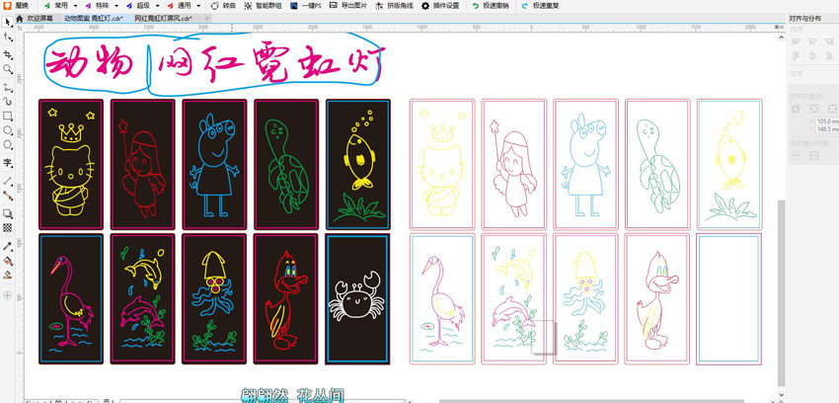Click the 通用 toolbar button

pyautogui.click(x=180, y=5)
